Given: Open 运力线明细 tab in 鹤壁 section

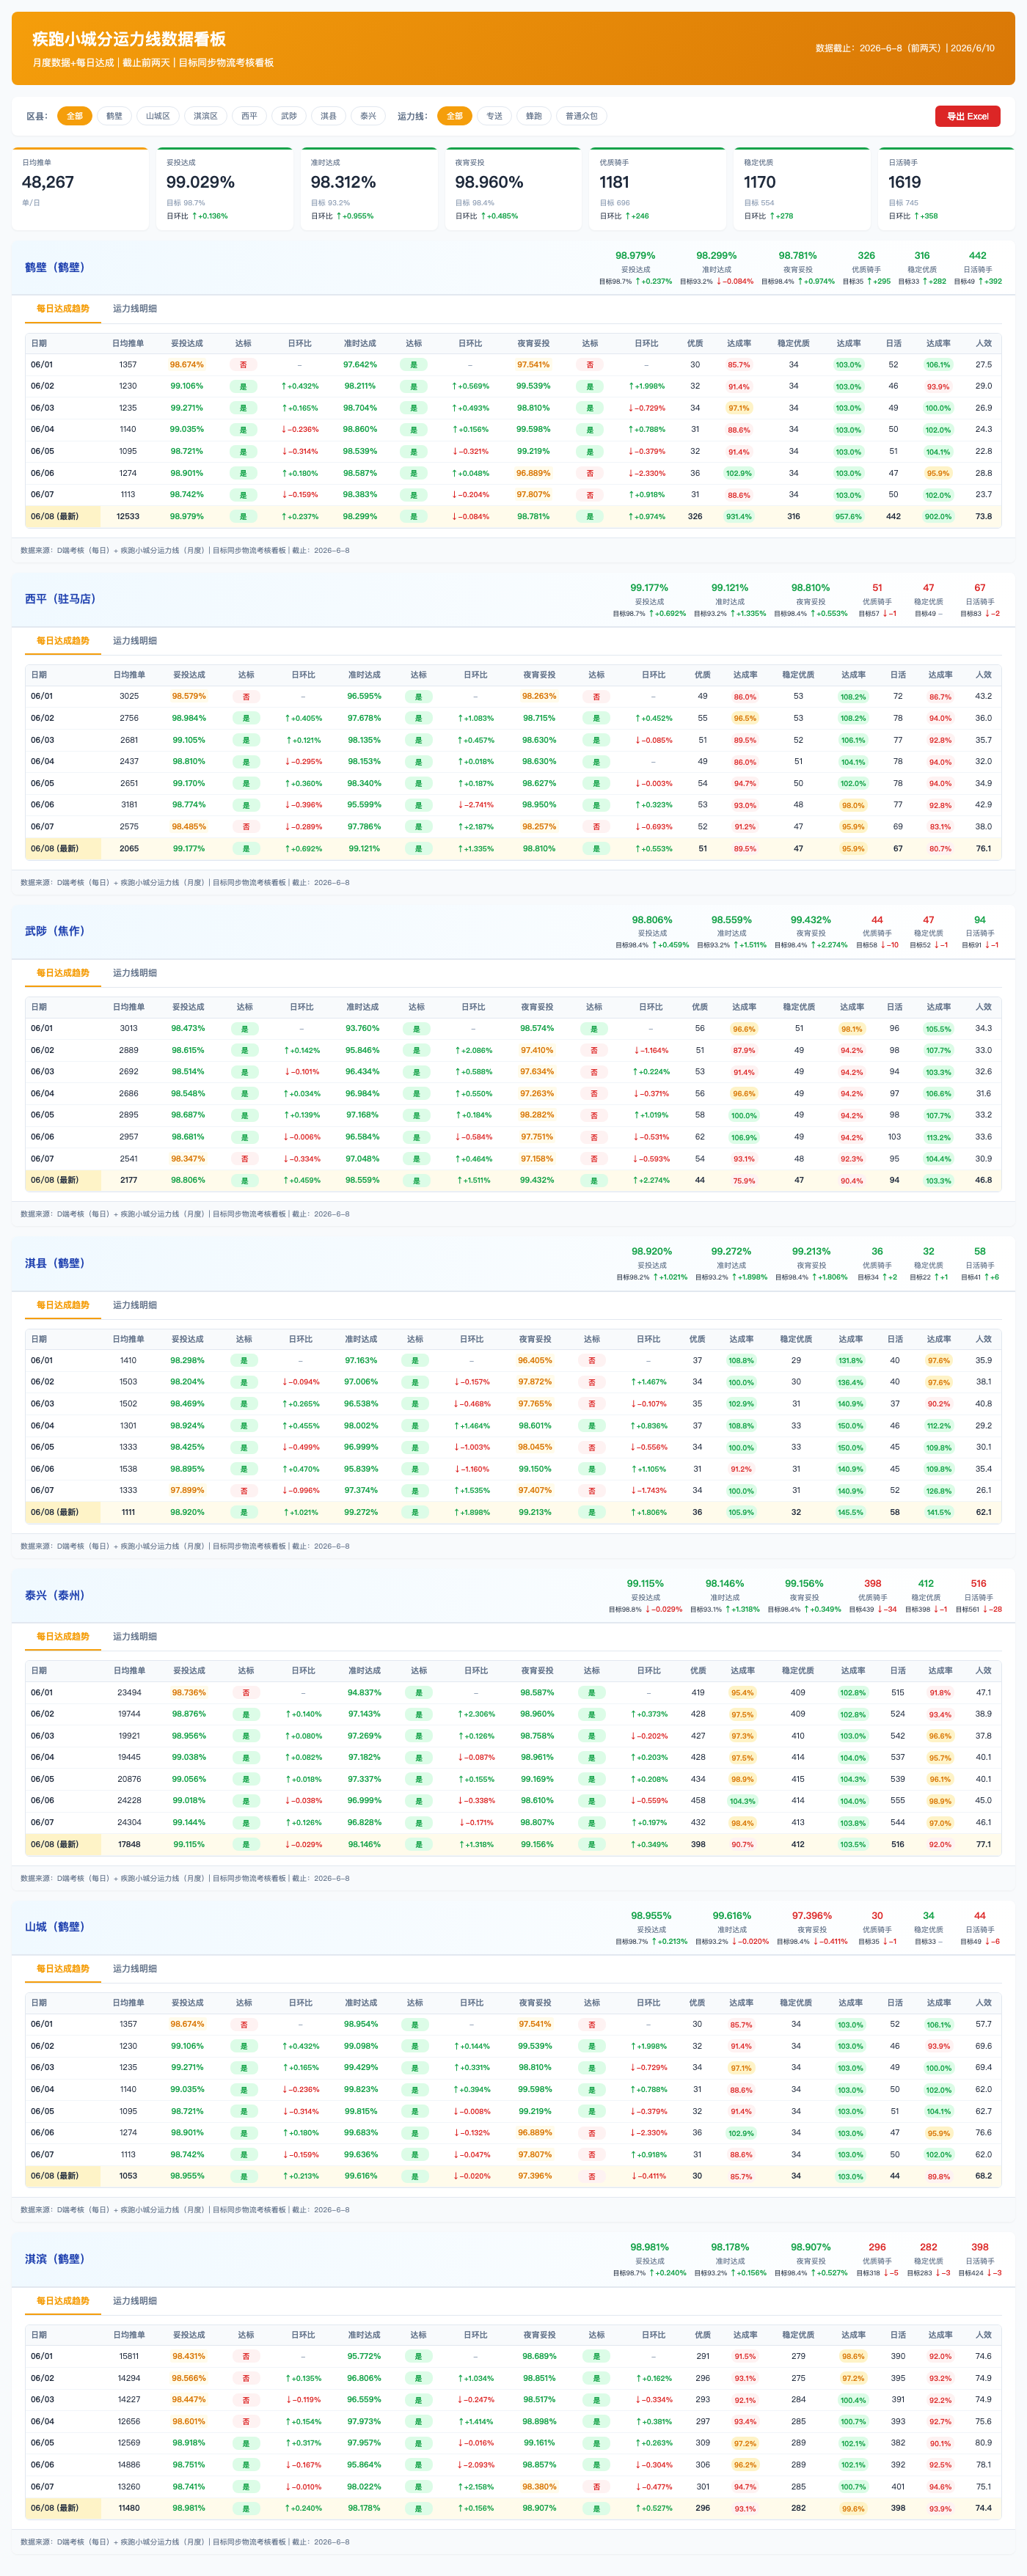Looking at the screenshot, I should coord(135,309).
